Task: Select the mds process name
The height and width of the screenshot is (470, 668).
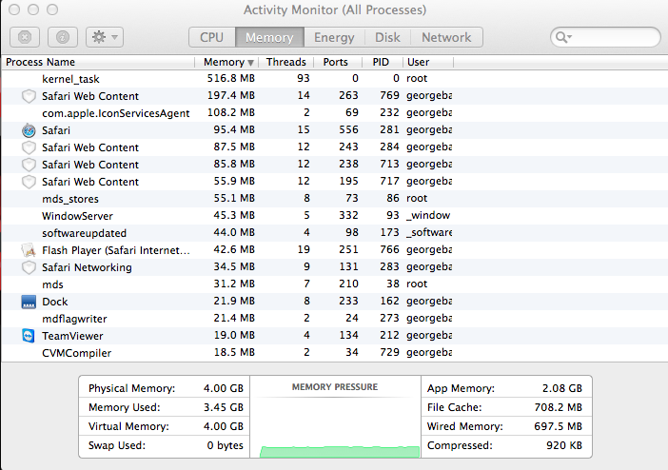Action: pos(53,284)
